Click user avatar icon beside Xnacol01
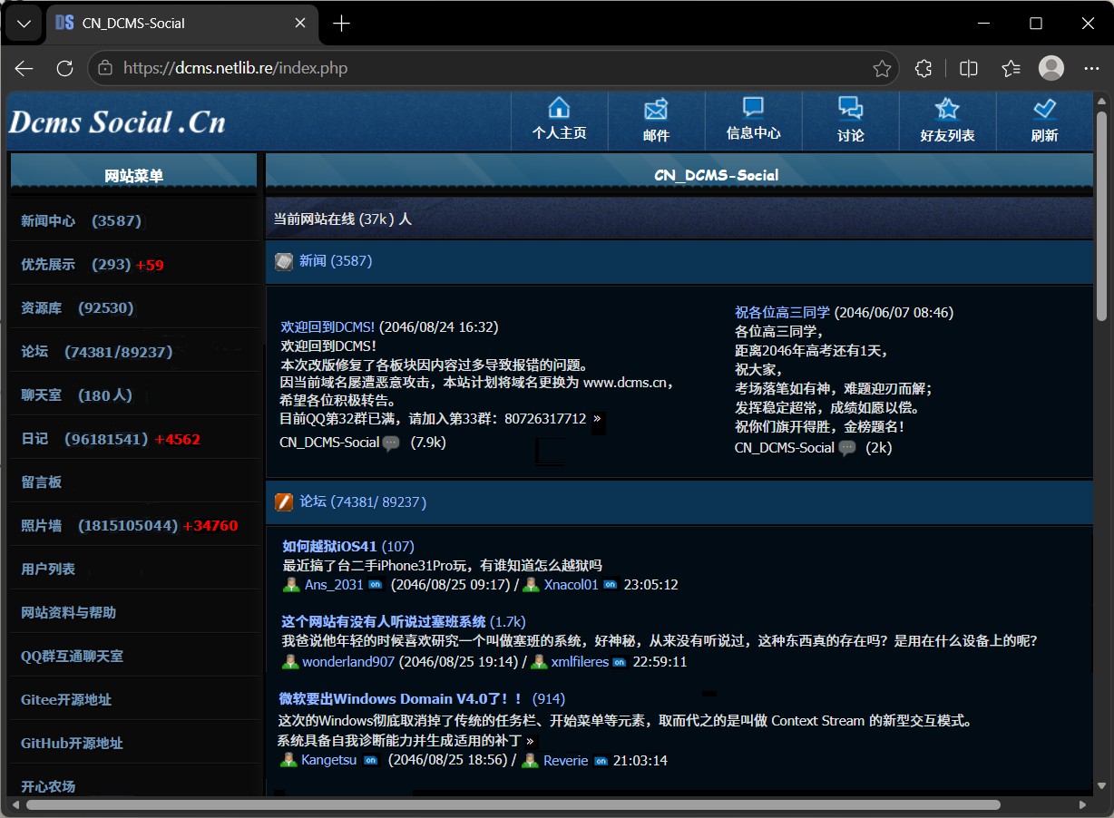The width and height of the screenshot is (1114, 818). click(531, 585)
